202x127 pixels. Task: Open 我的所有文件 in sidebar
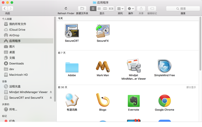click(27, 24)
